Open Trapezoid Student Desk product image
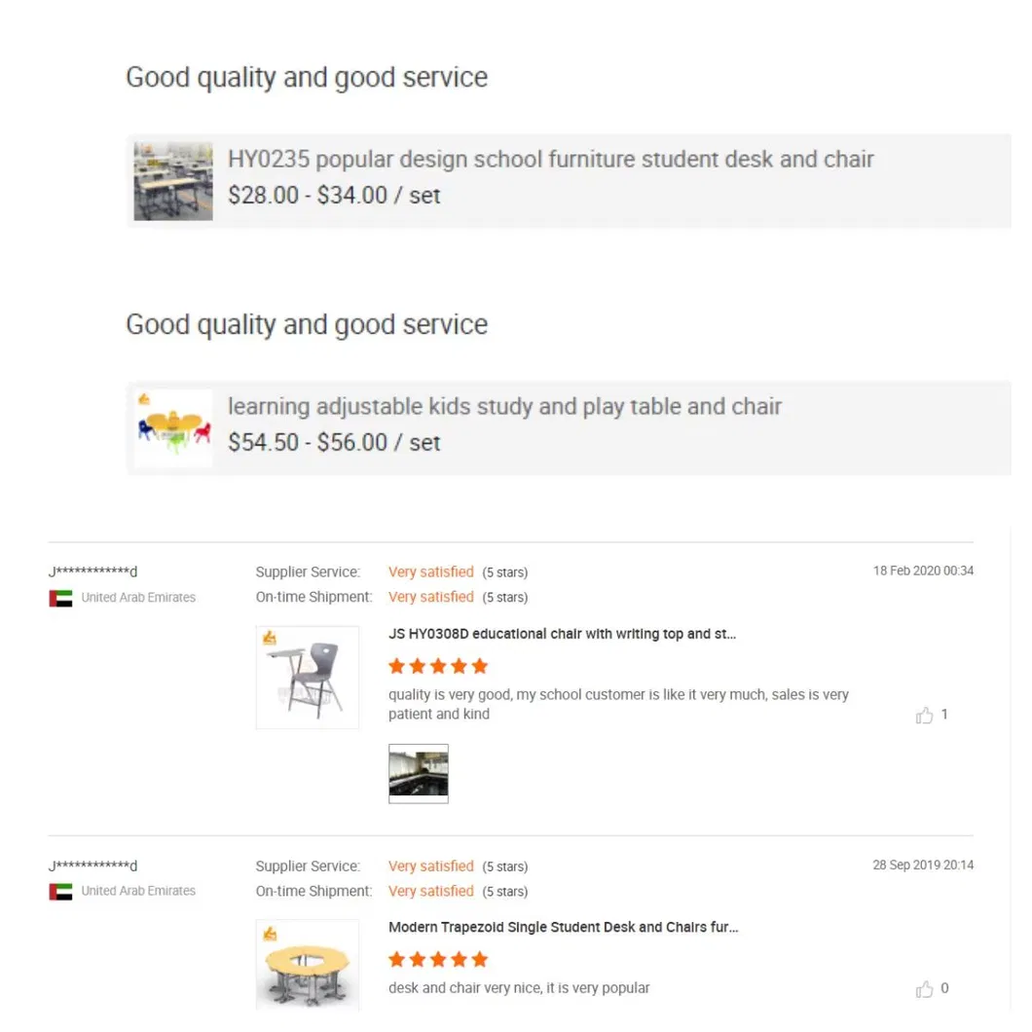Screen dimensions: 1032x1032 point(308,967)
